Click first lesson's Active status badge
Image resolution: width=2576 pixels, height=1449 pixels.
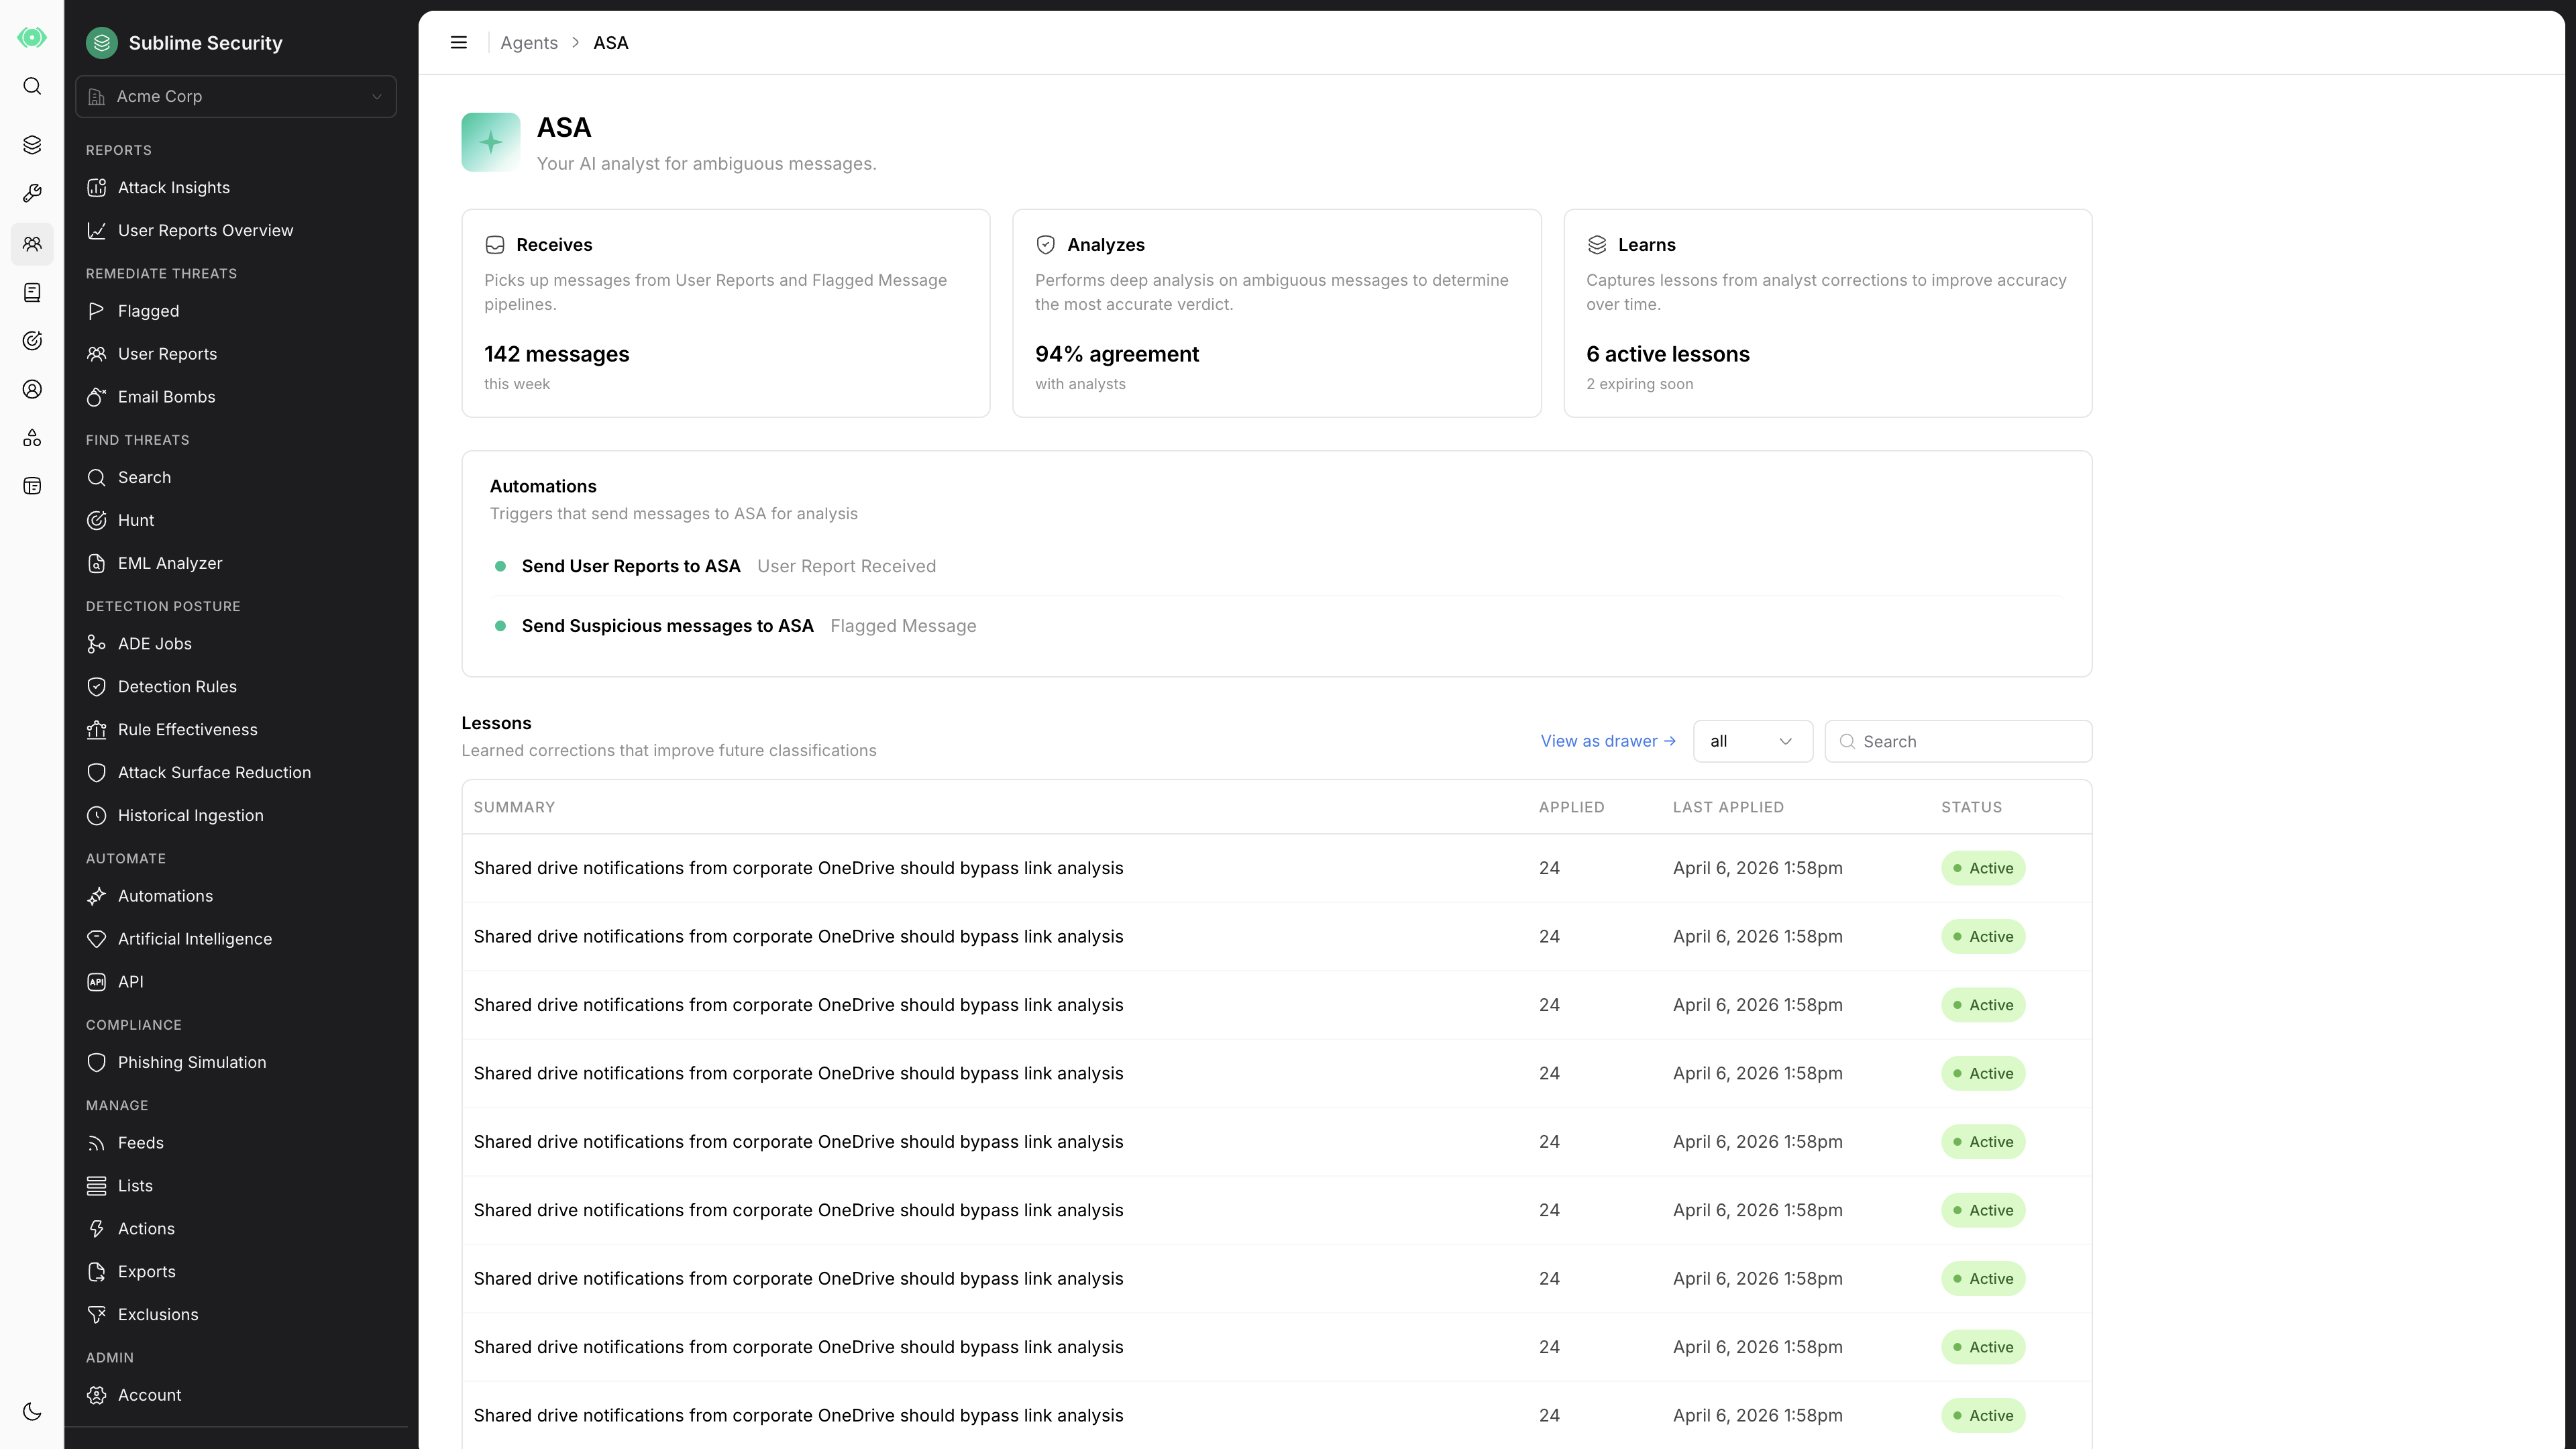coord(1982,868)
